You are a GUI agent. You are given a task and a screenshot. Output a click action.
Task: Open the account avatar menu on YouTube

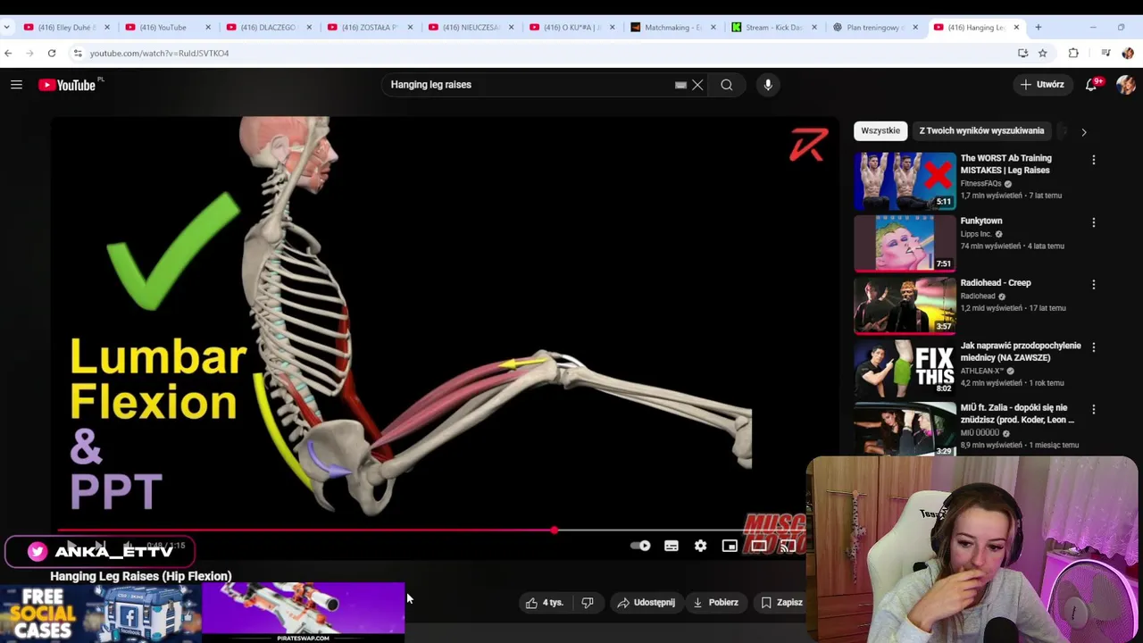coord(1125,85)
